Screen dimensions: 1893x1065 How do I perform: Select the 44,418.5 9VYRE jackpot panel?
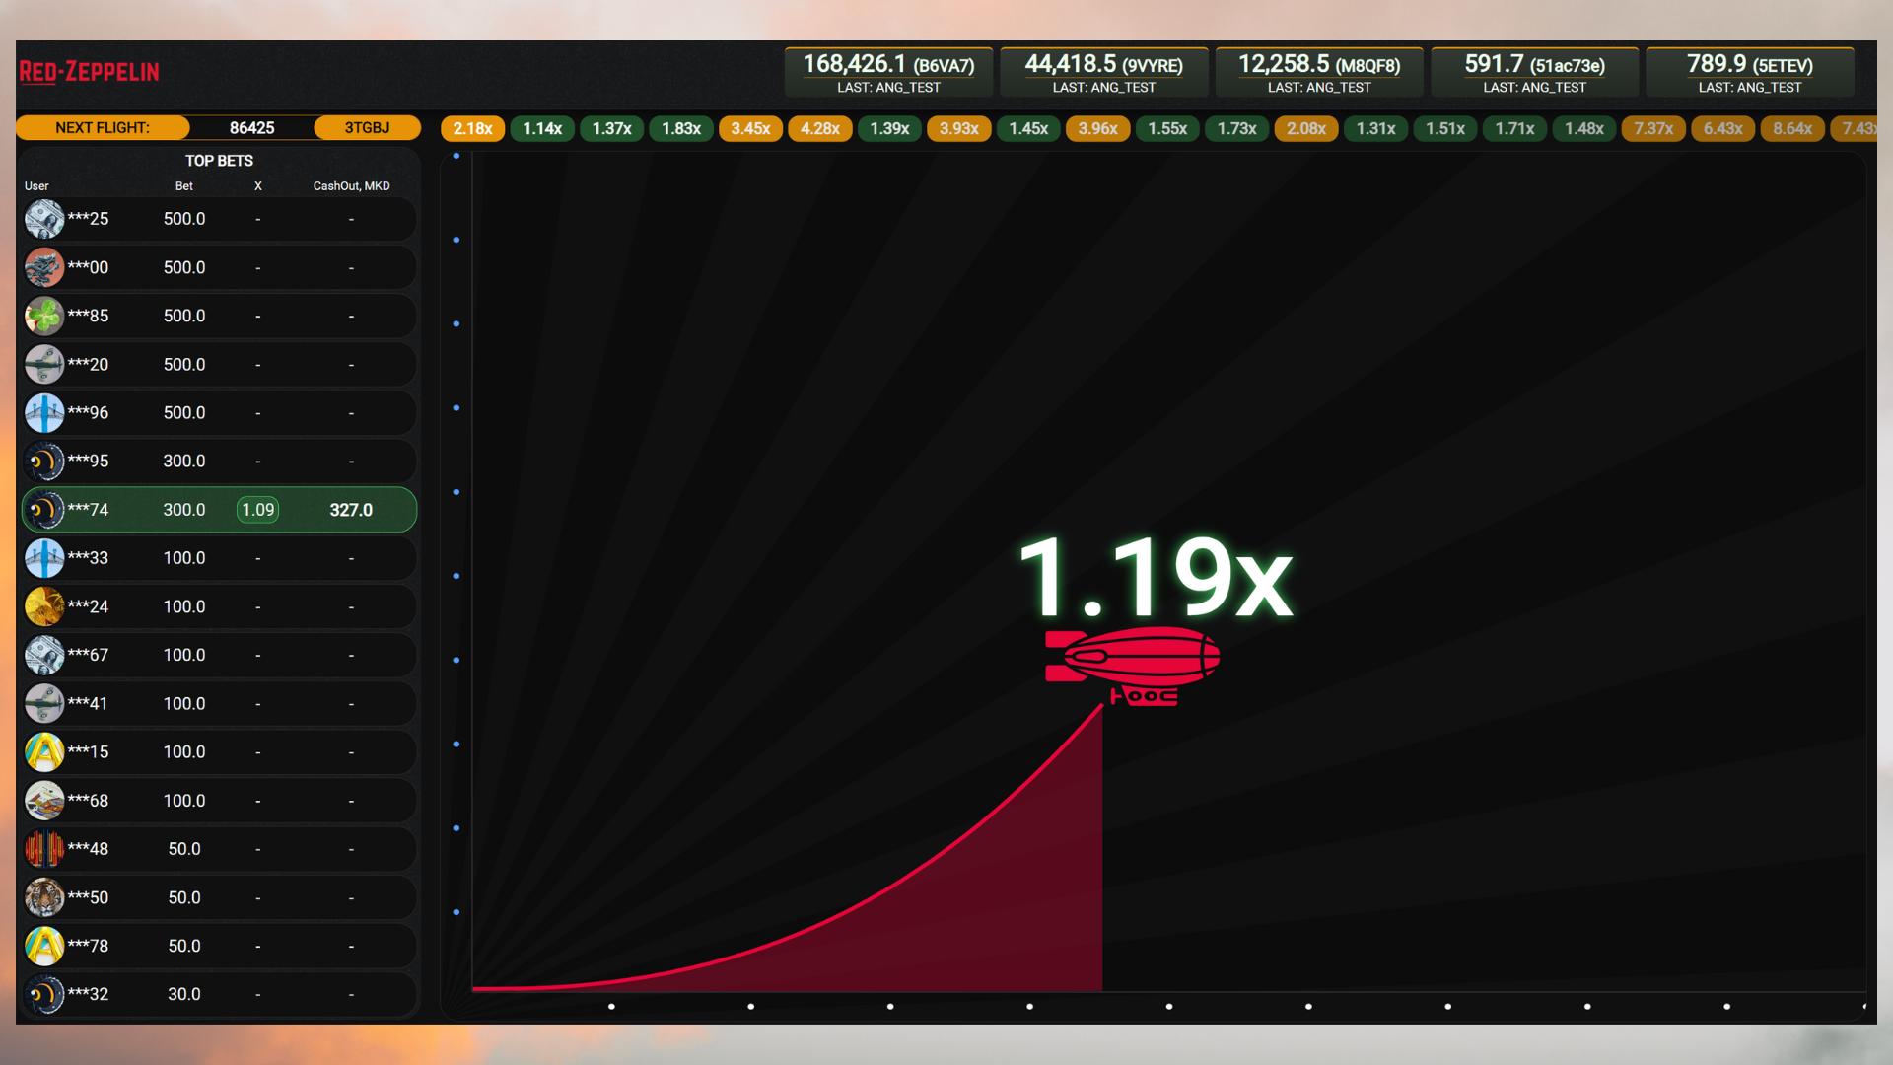click(1103, 73)
